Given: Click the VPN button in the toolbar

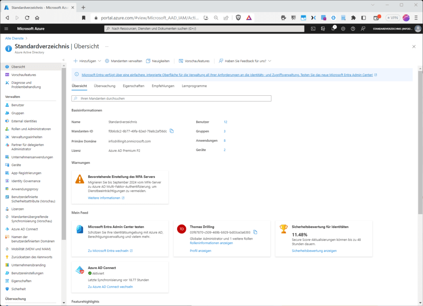Looking at the screenshot, I should point(393,18).
